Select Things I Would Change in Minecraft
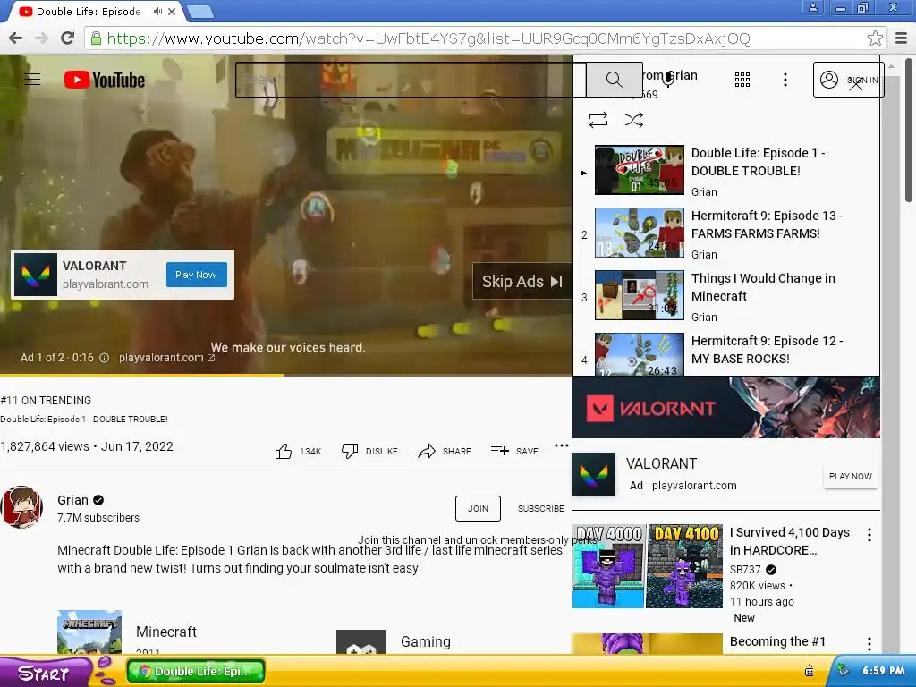916x687 pixels. (x=763, y=287)
